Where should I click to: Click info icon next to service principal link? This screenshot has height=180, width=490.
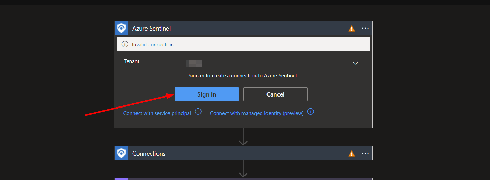point(198,112)
